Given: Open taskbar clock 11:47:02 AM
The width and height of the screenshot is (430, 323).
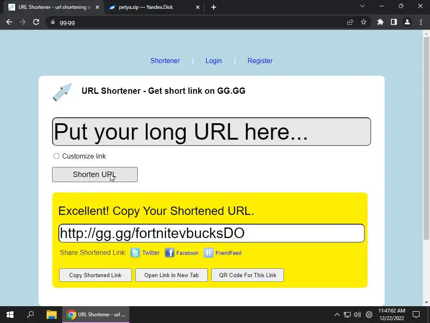Looking at the screenshot, I should point(392,315).
